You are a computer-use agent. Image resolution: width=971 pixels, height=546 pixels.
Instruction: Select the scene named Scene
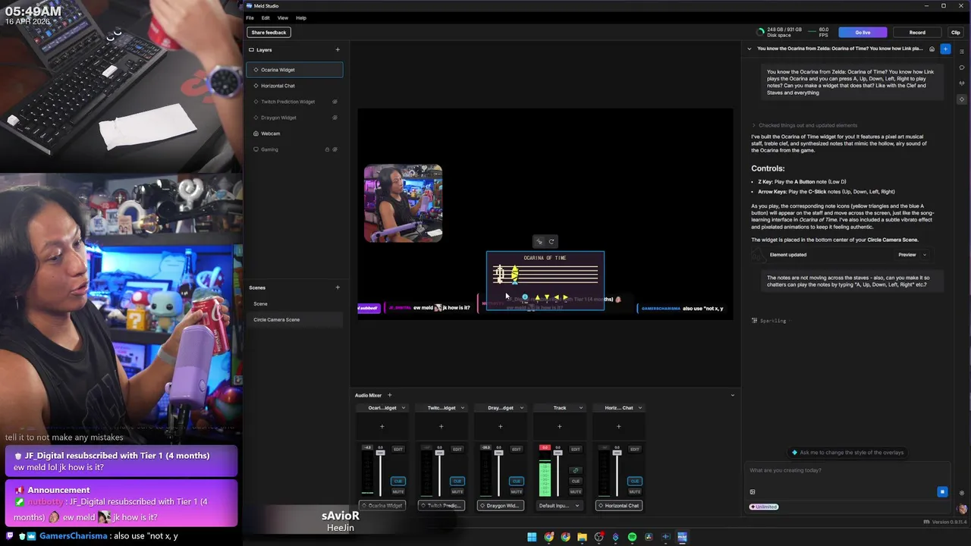(295, 303)
